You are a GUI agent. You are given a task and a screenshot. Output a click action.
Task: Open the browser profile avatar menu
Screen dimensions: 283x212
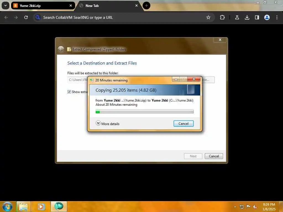click(267, 17)
